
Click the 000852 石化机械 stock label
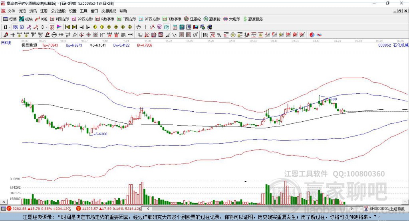point(393,45)
